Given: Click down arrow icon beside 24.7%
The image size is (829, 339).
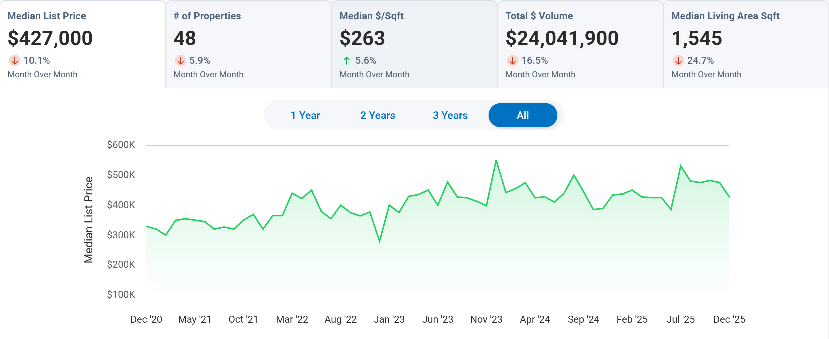Looking at the screenshot, I should pyautogui.click(x=678, y=60).
